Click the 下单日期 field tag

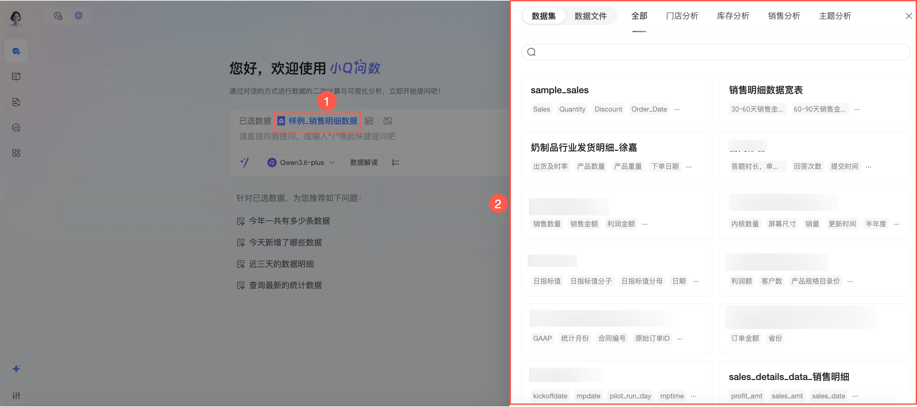click(665, 167)
